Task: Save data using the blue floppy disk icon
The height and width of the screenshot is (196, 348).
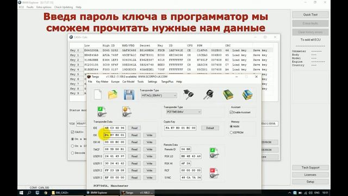Action: 129,95
